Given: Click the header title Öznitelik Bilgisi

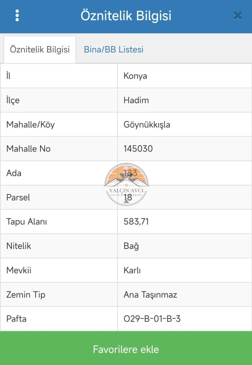Looking at the screenshot, I should 126,16.
